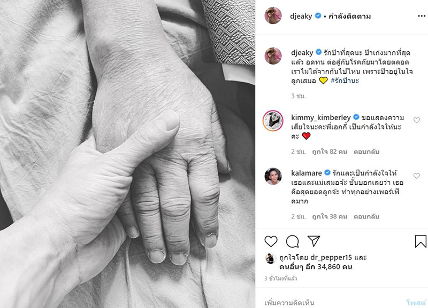Screen dimensions: 428x308
Task: Like kalamare's comment with small heart
Action: tap(417, 176)
